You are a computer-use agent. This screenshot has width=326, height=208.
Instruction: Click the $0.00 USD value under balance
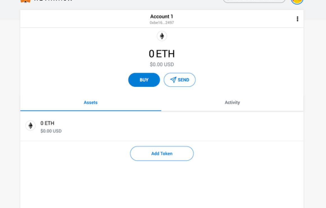tap(162, 64)
